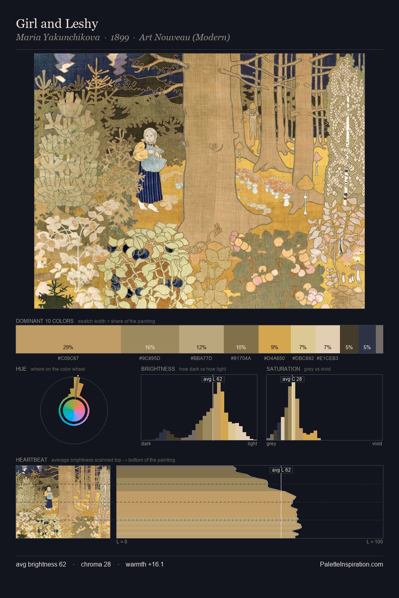Select the 12% swatch #BBA77D
This screenshot has height=598, width=399.
tap(201, 339)
